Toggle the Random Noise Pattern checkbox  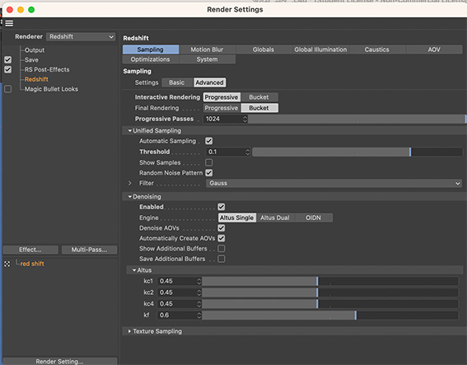click(208, 173)
